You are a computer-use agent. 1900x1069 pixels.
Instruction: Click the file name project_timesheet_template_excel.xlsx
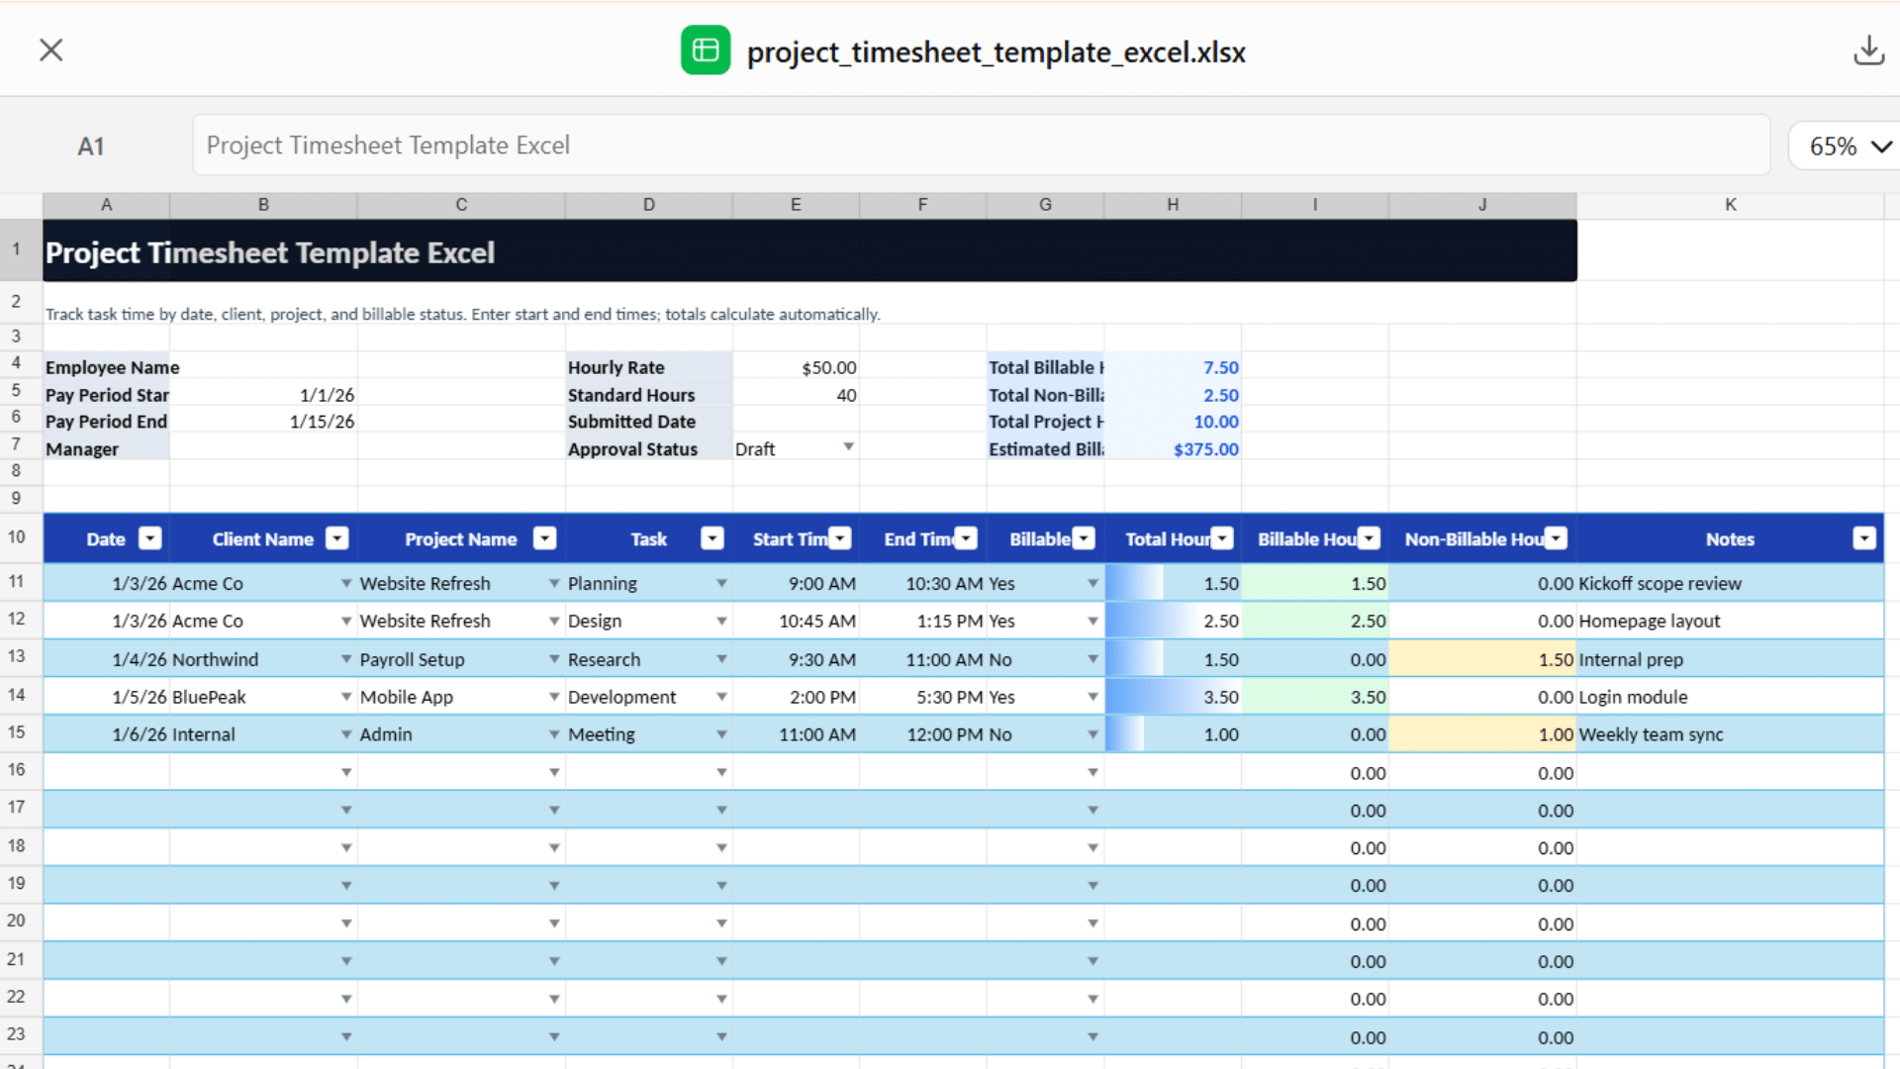(996, 51)
